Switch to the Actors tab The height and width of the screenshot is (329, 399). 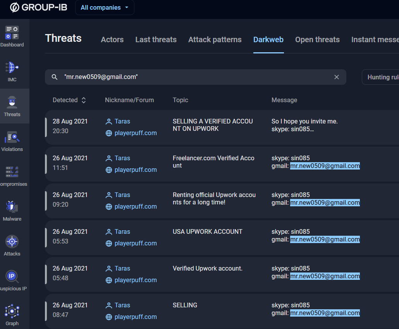click(x=112, y=39)
